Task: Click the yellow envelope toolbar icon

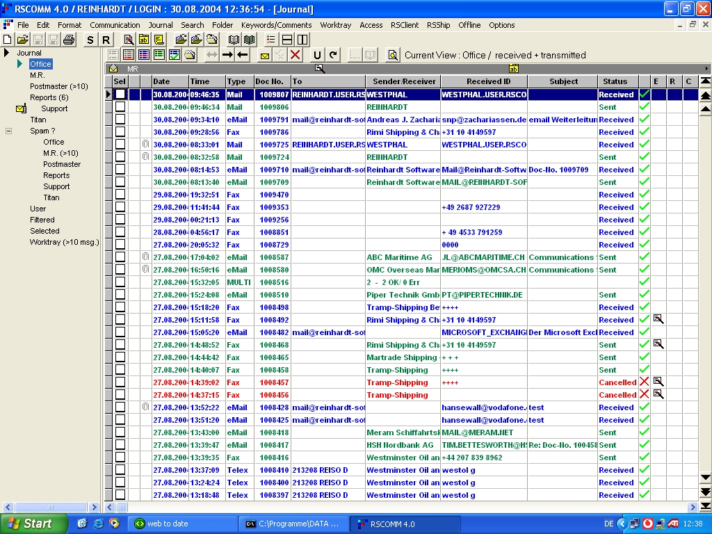Action: (265, 55)
